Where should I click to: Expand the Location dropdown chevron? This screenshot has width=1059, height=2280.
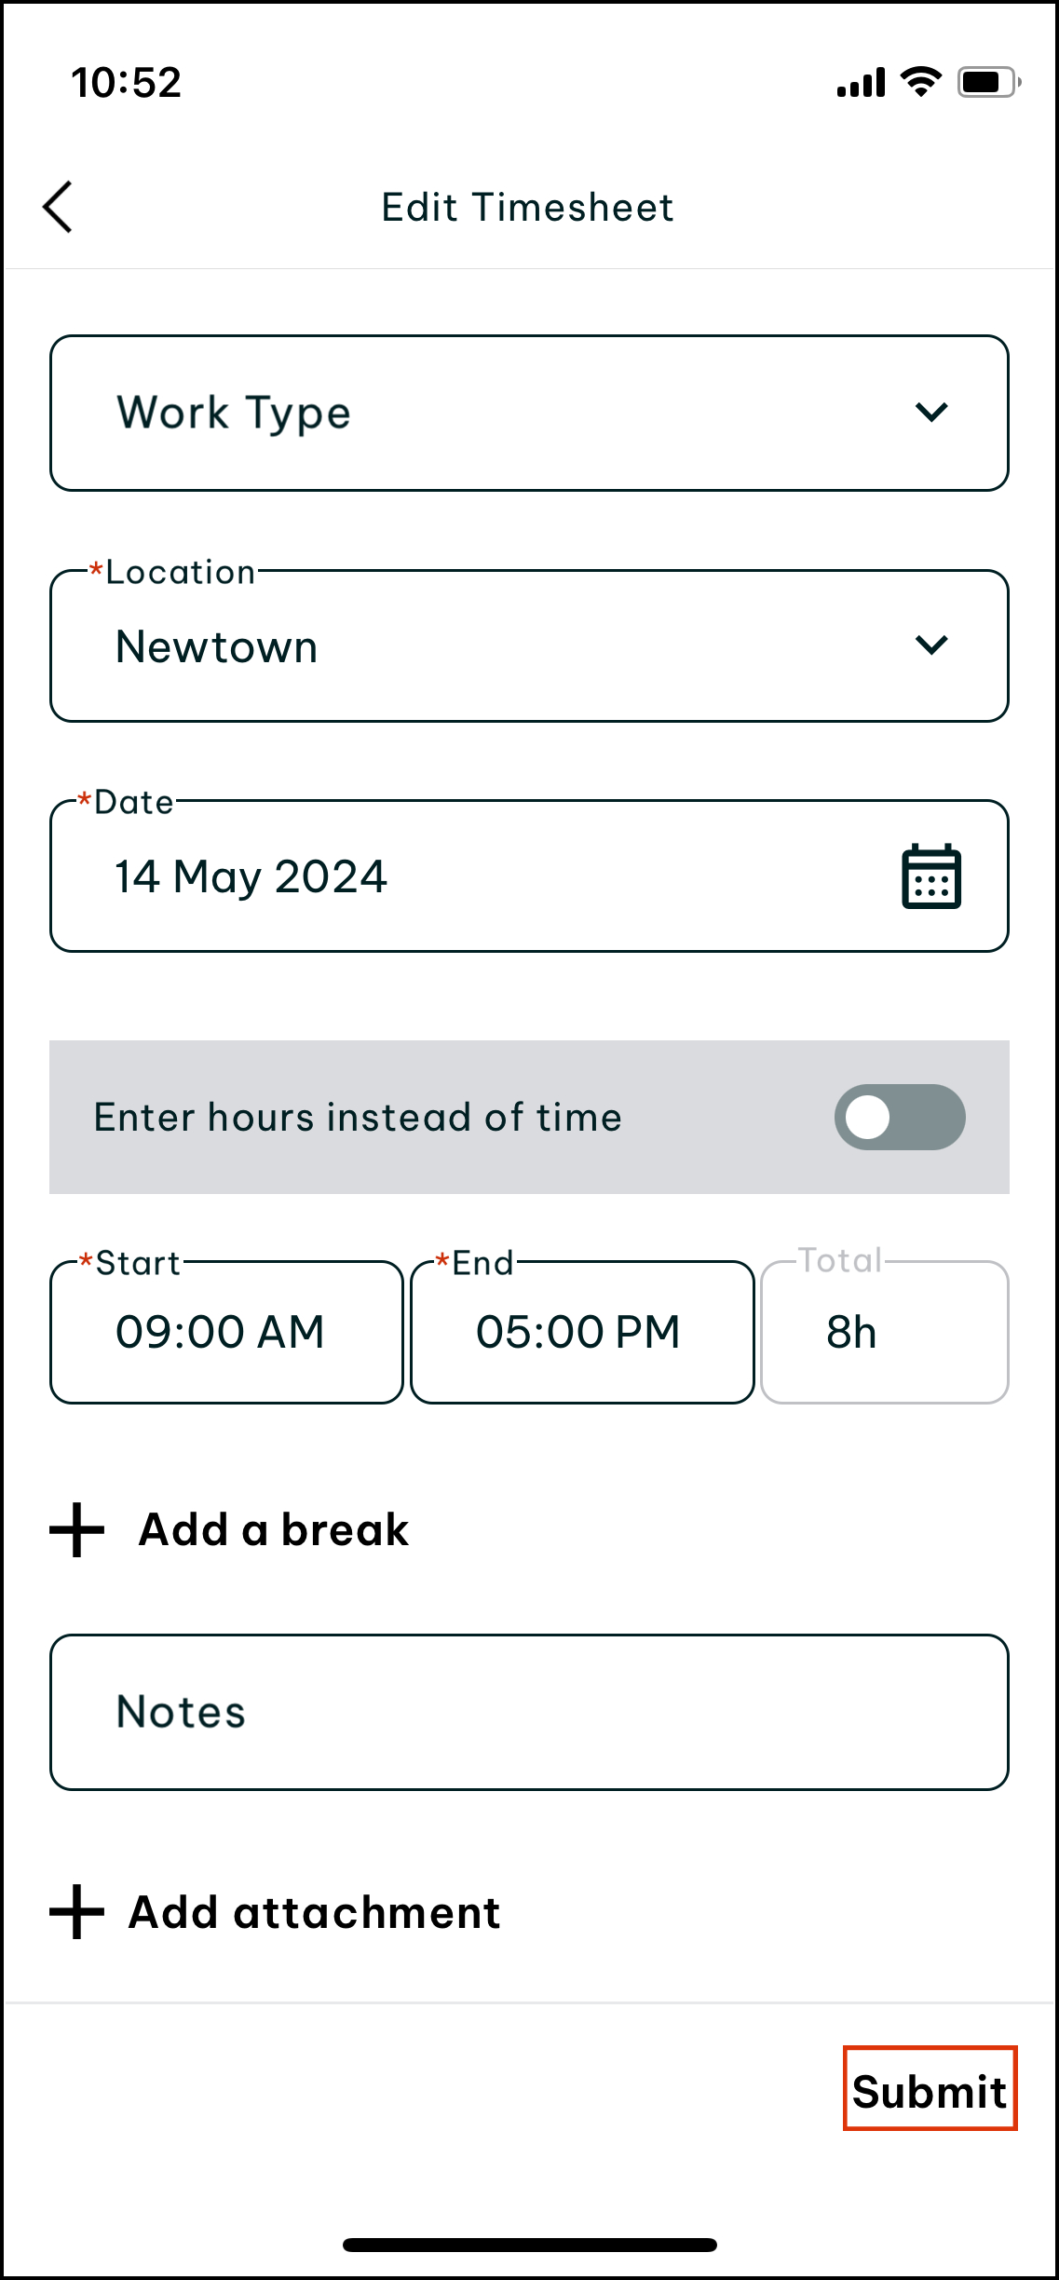930,645
